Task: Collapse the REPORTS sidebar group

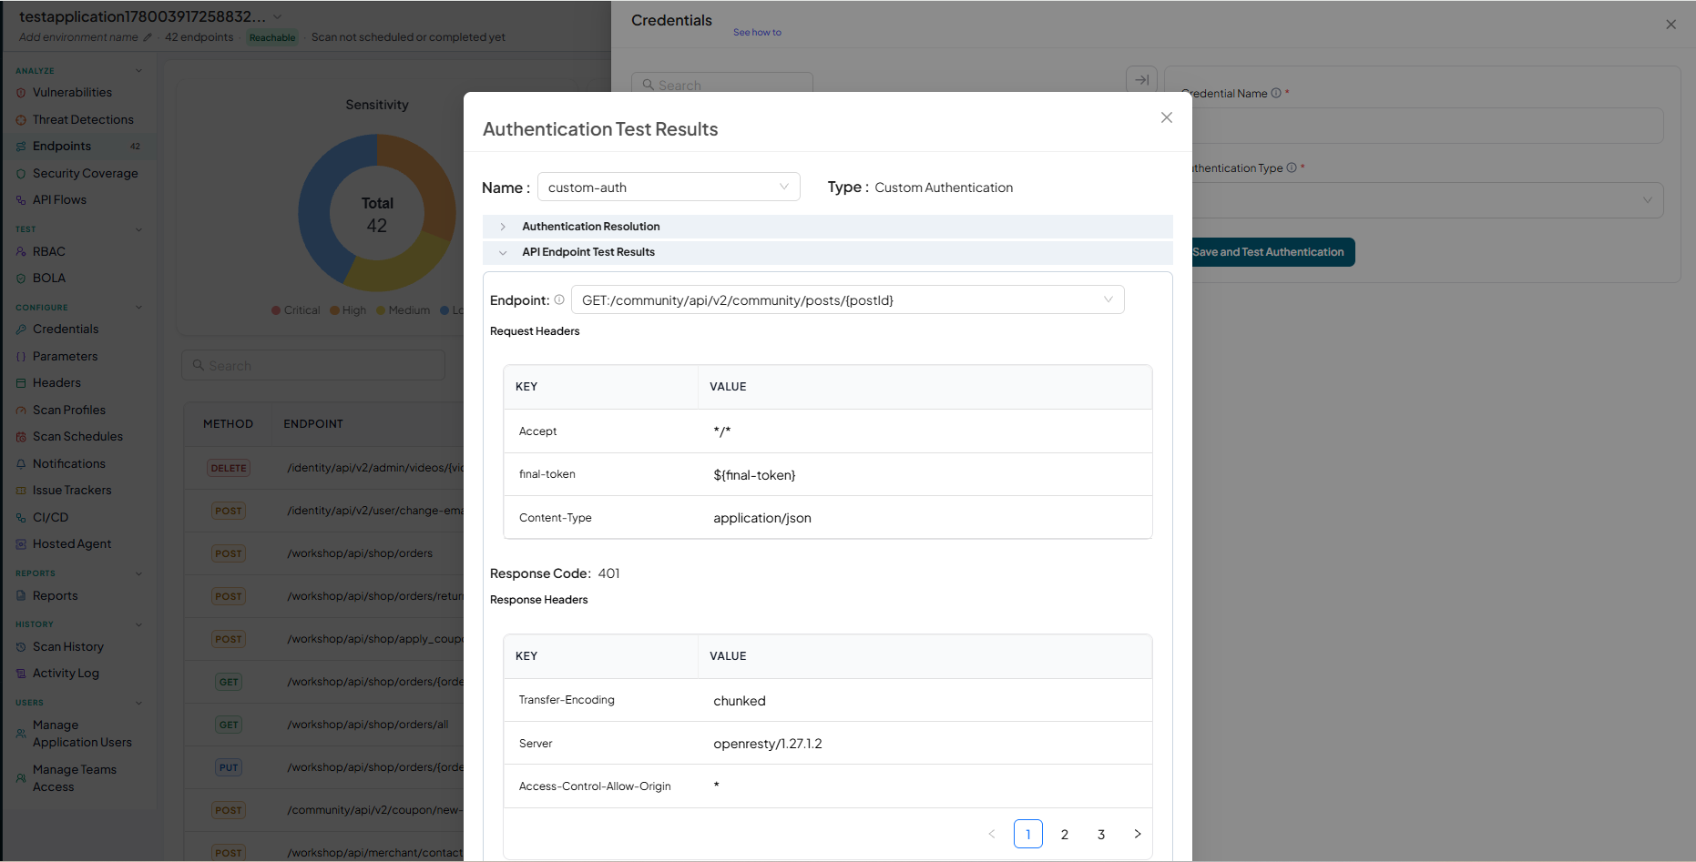Action: click(138, 573)
